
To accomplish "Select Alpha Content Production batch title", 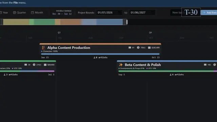I will [68, 48].
